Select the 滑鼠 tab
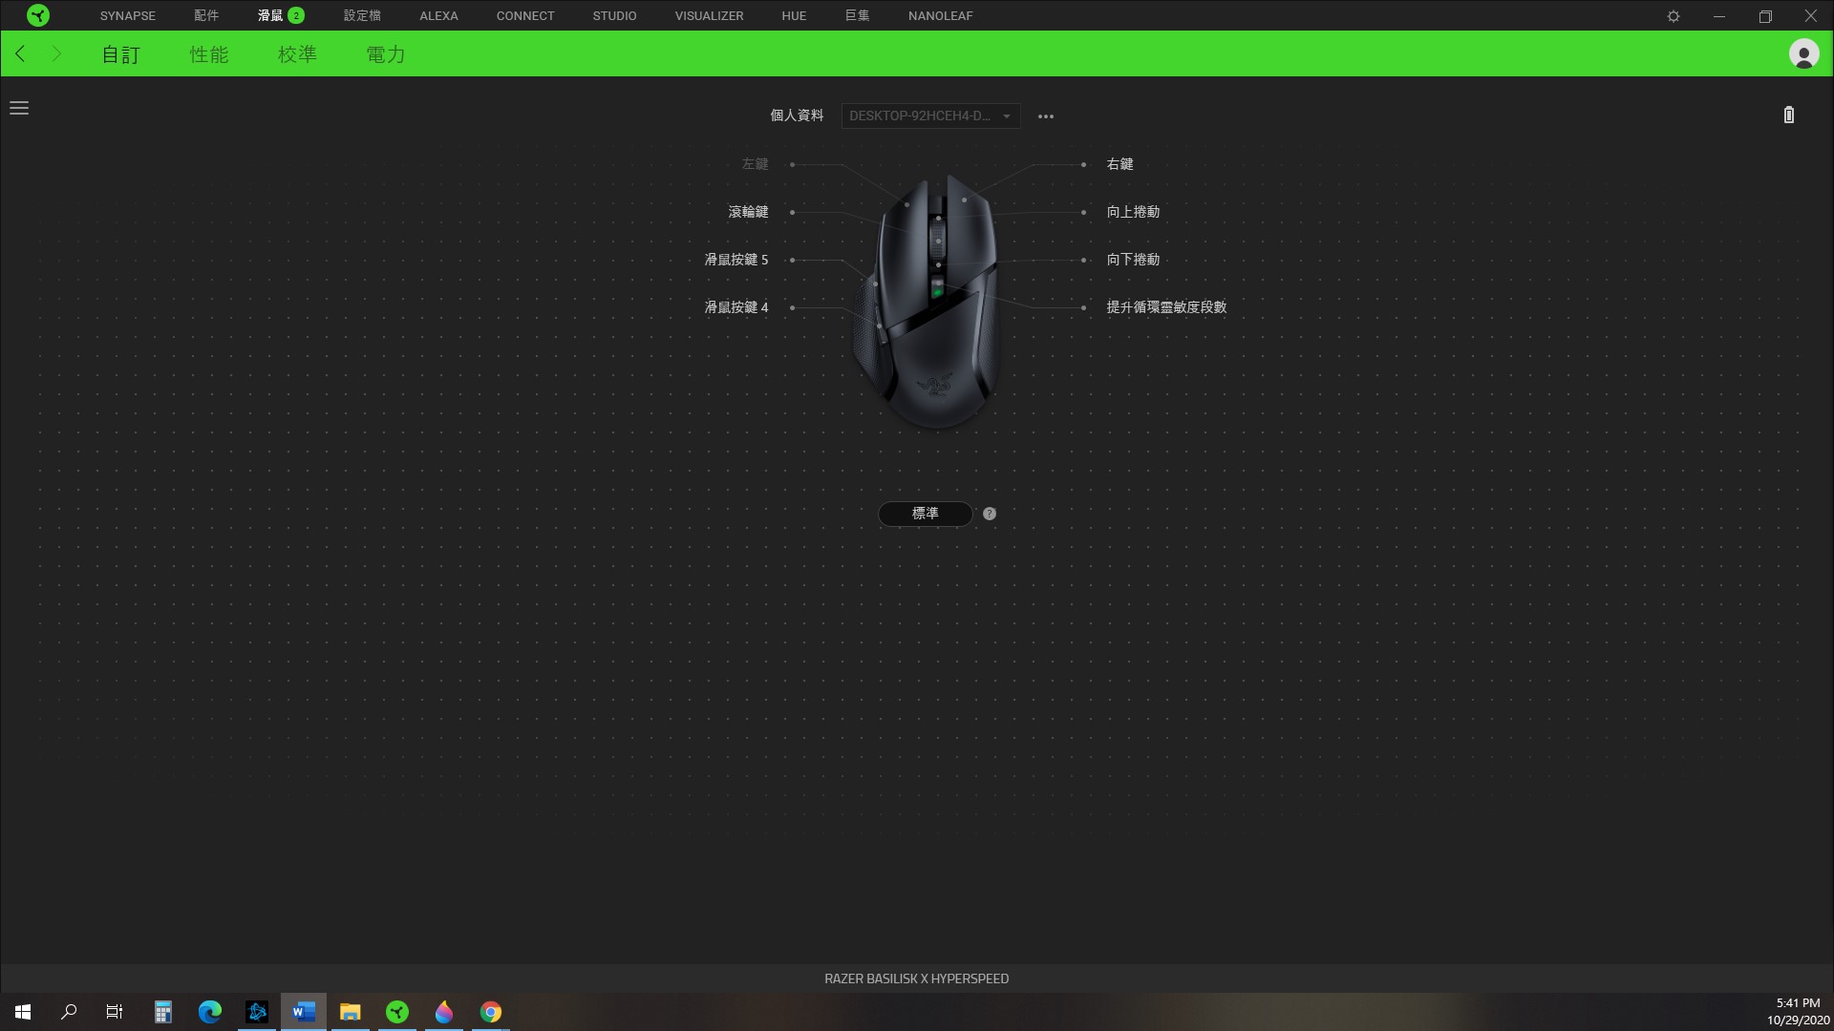This screenshot has width=1834, height=1031. (270, 16)
